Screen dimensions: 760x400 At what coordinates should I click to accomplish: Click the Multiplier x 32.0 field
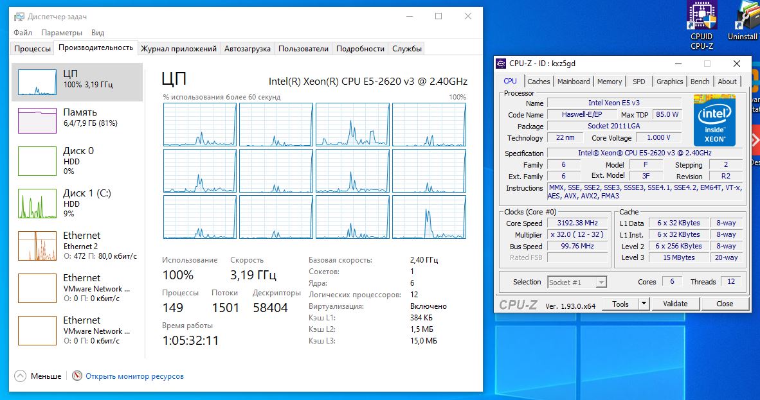coord(577,234)
